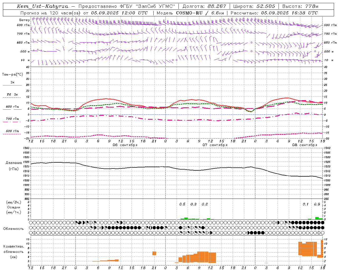
Task: Click the isolated orange convective bar at 21 hours
Action: (x=154, y=253)
